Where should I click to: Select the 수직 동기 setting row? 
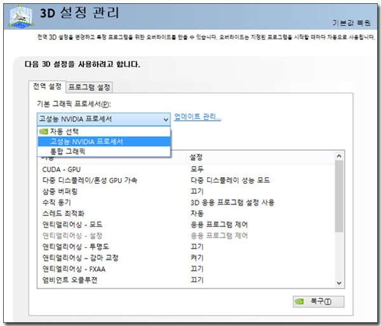[56, 202]
